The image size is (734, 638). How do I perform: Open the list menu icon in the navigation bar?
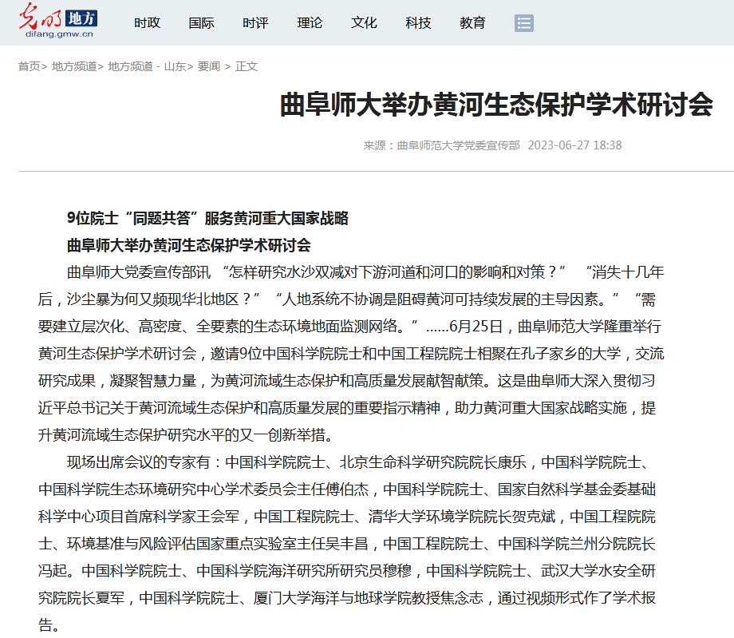[524, 23]
